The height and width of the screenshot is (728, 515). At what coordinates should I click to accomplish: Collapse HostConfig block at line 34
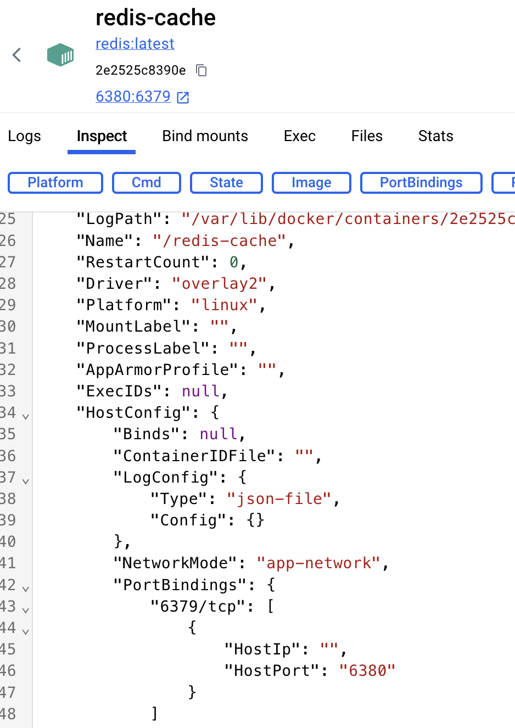[26, 417]
